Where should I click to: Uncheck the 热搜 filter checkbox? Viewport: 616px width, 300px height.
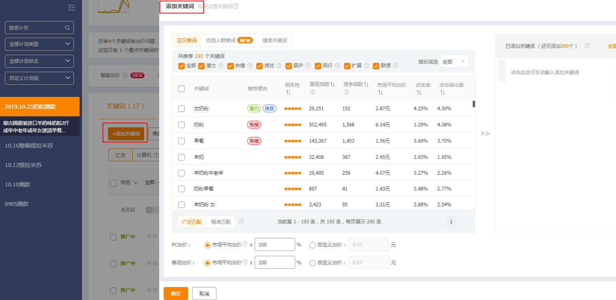point(231,66)
